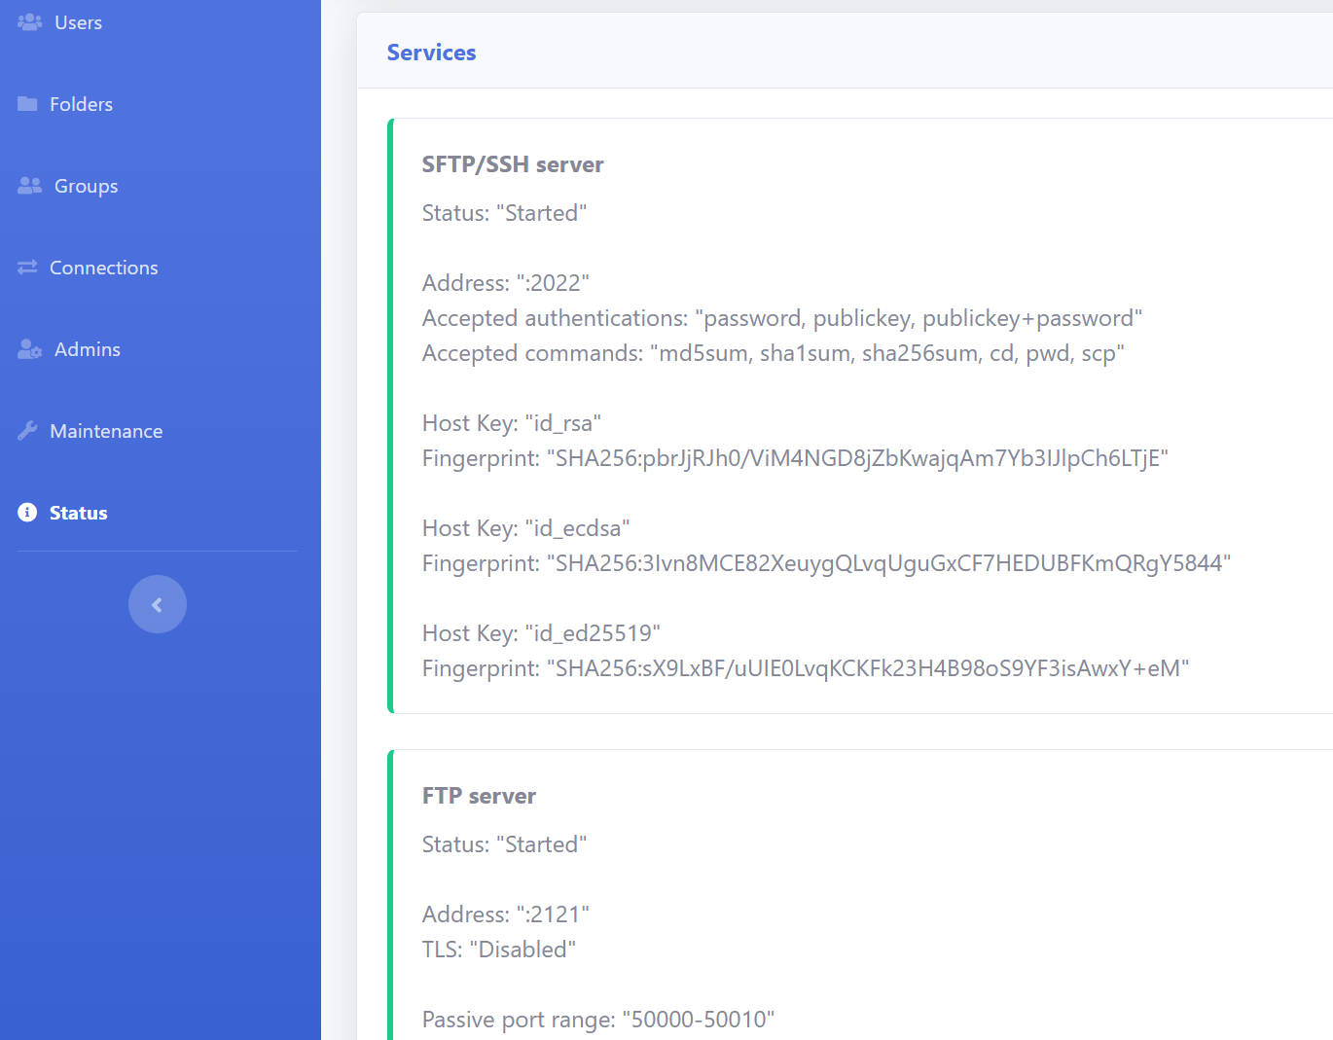The width and height of the screenshot is (1333, 1040).
Task: Click the Services heading
Action: click(x=431, y=52)
